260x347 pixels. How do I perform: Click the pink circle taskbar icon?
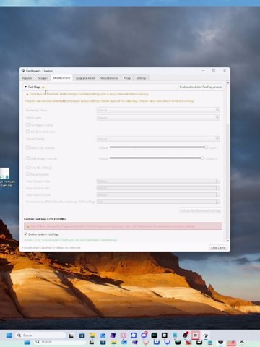click(123, 335)
